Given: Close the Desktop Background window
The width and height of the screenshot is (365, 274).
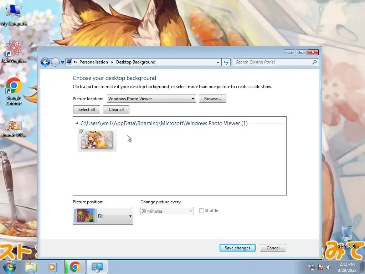Looking at the screenshot, I should coord(313,52).
